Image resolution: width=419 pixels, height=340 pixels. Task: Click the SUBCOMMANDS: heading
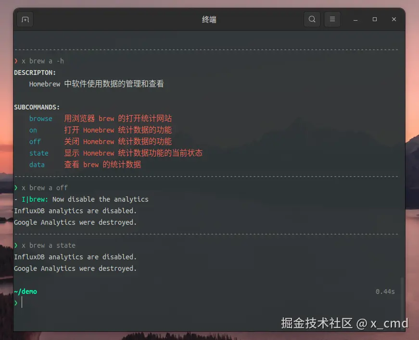pos(37,107)
